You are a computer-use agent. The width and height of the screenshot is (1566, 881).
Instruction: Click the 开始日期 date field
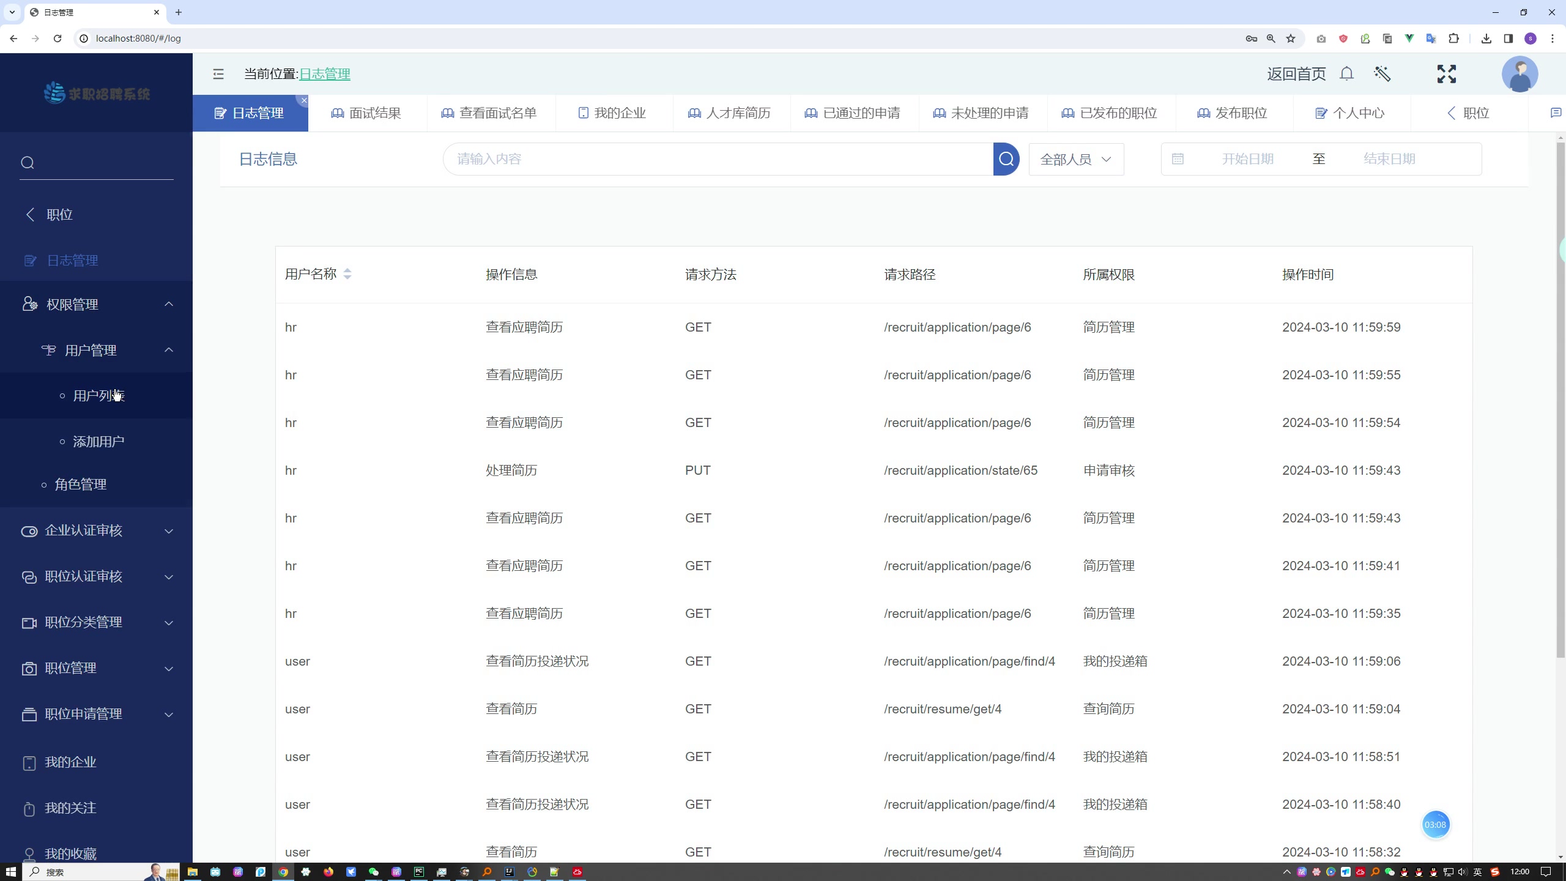coord(1247,159)
